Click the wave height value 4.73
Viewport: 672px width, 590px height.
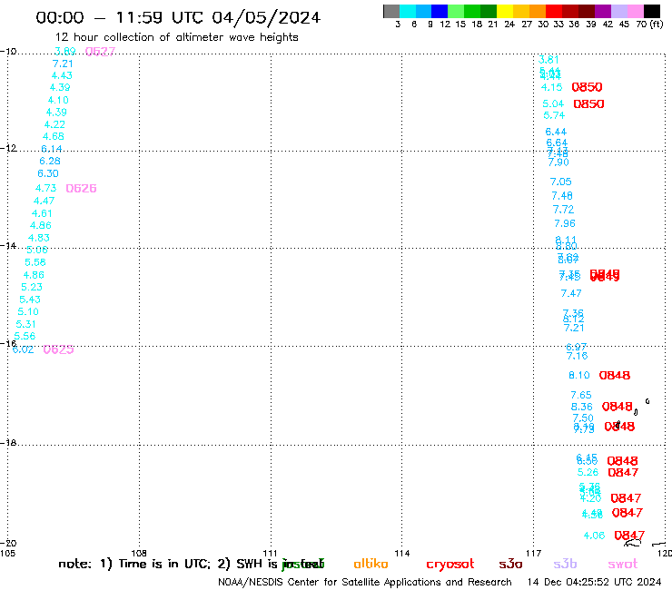point(45,188)
